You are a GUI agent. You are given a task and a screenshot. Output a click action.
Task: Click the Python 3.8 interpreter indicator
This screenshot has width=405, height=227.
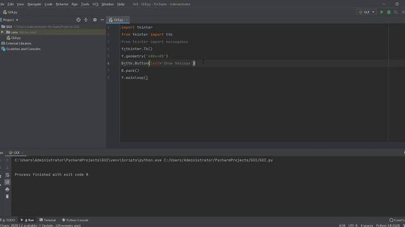click(x=388, y=226)
